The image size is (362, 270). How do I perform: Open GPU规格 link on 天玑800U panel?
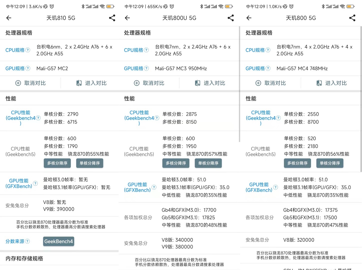[134, 68]
